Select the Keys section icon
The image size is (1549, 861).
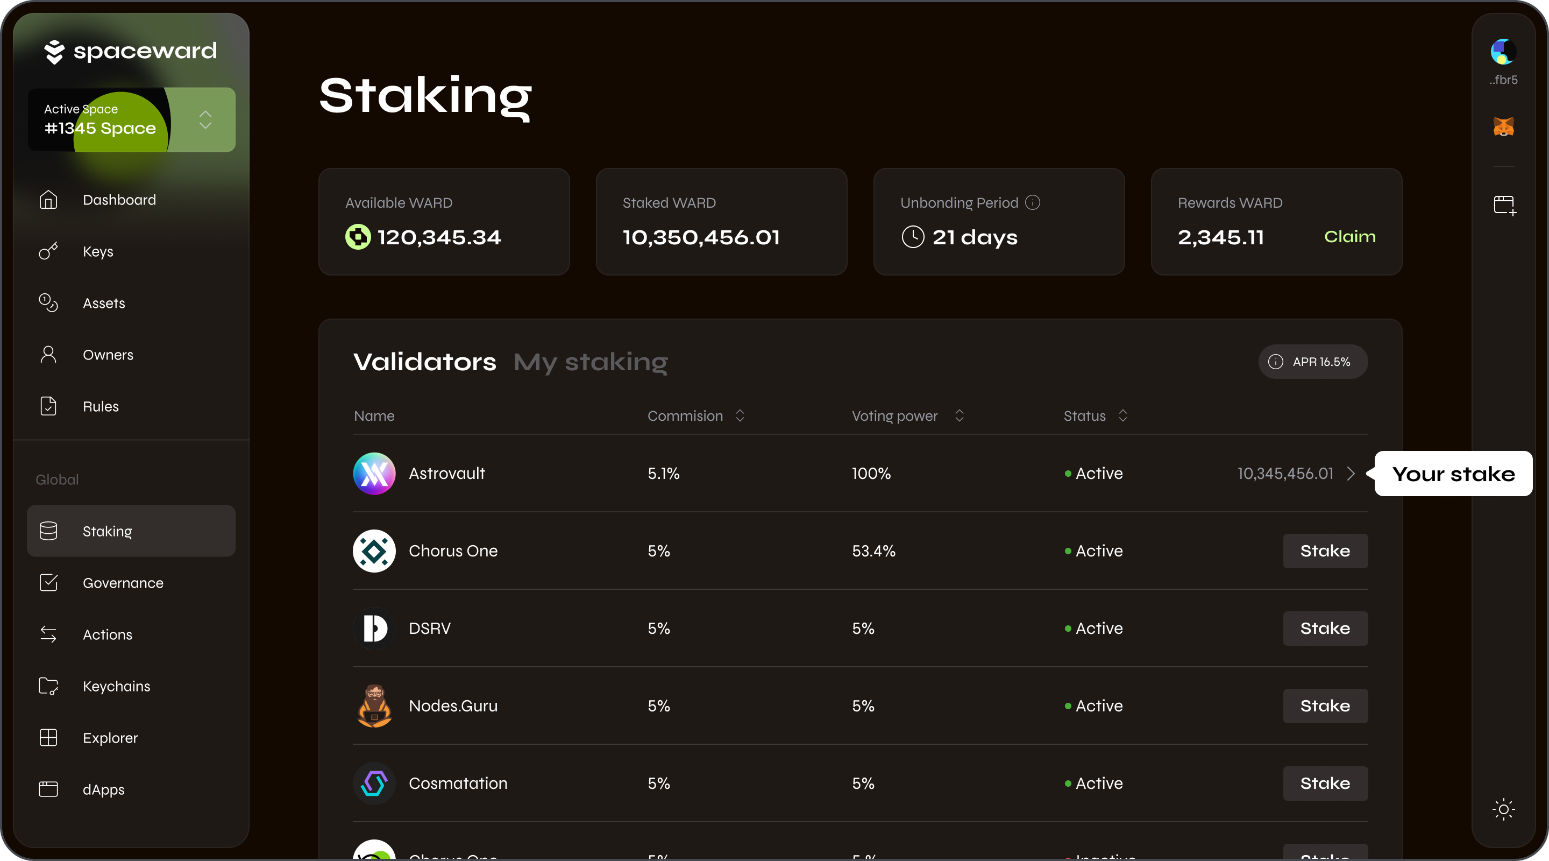tap(48, 251)
